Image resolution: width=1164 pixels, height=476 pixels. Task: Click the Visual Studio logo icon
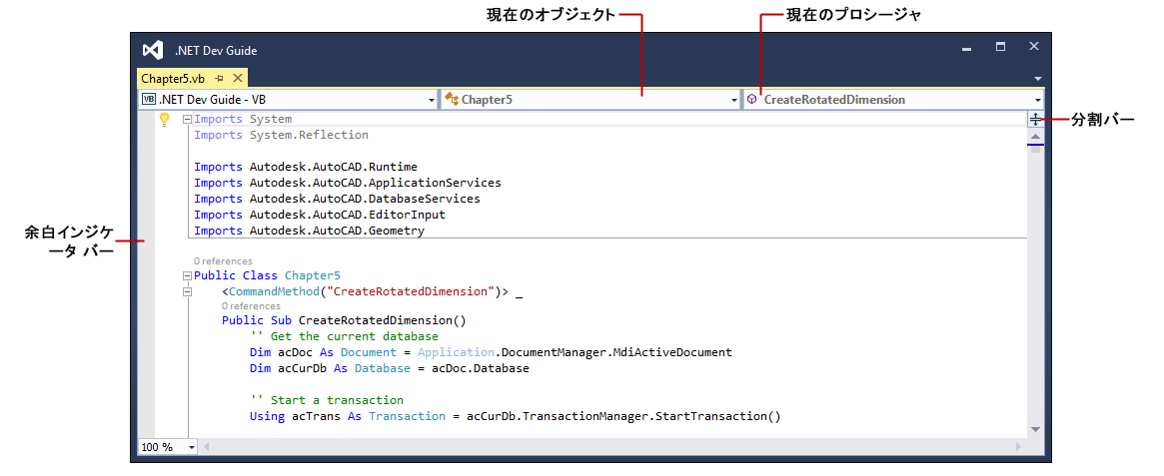(152, 51)
